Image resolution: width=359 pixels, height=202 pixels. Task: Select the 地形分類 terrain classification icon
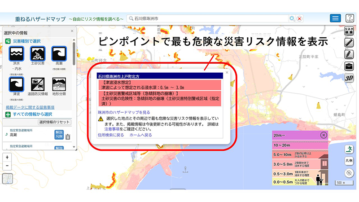59,84
